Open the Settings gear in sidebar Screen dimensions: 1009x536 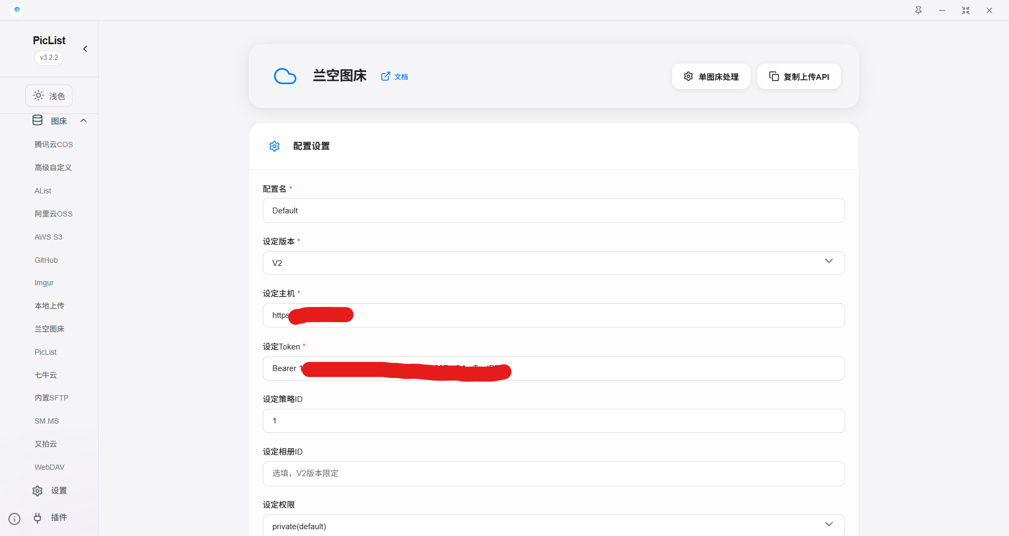(50, 491)
